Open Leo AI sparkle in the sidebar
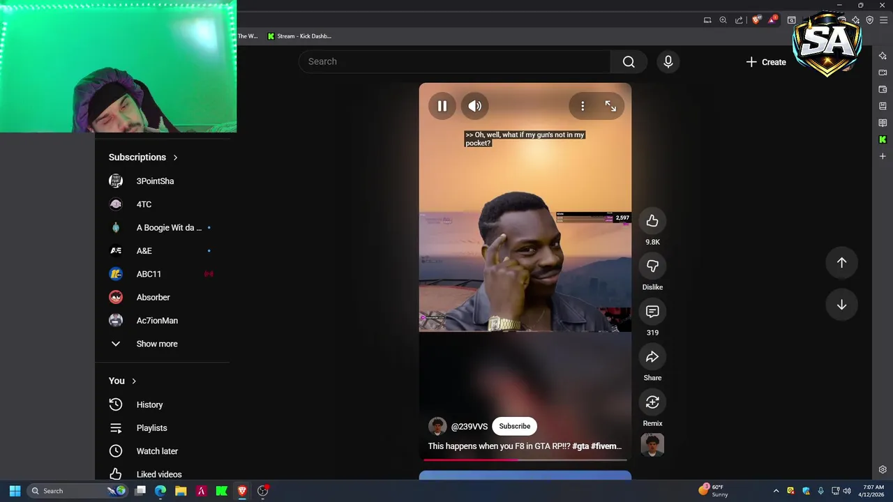This screenshot has width=893, height=502. [x=883, y=56]
